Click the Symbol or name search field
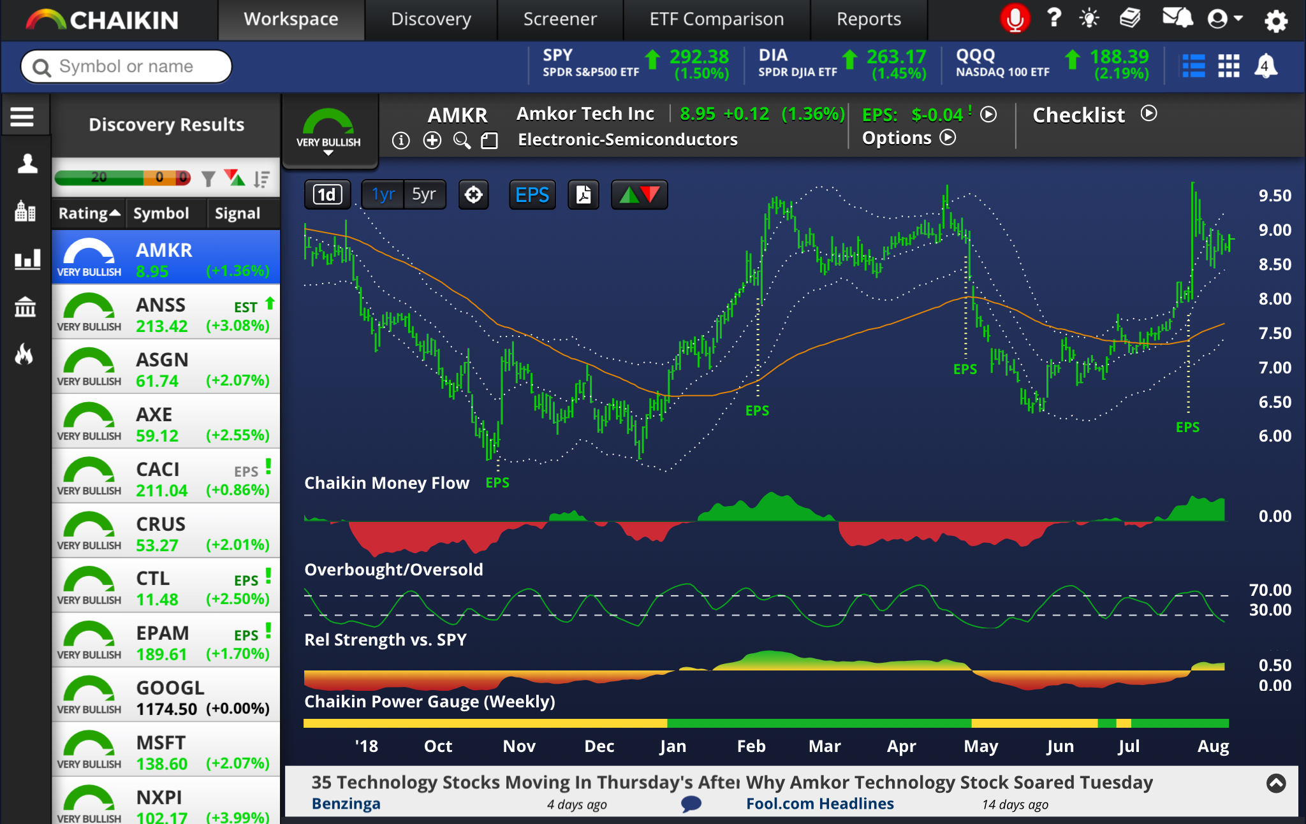 coord(126,66)
